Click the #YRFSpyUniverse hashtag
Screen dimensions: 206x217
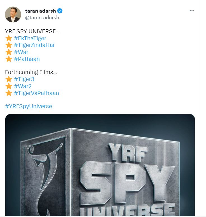29,106
